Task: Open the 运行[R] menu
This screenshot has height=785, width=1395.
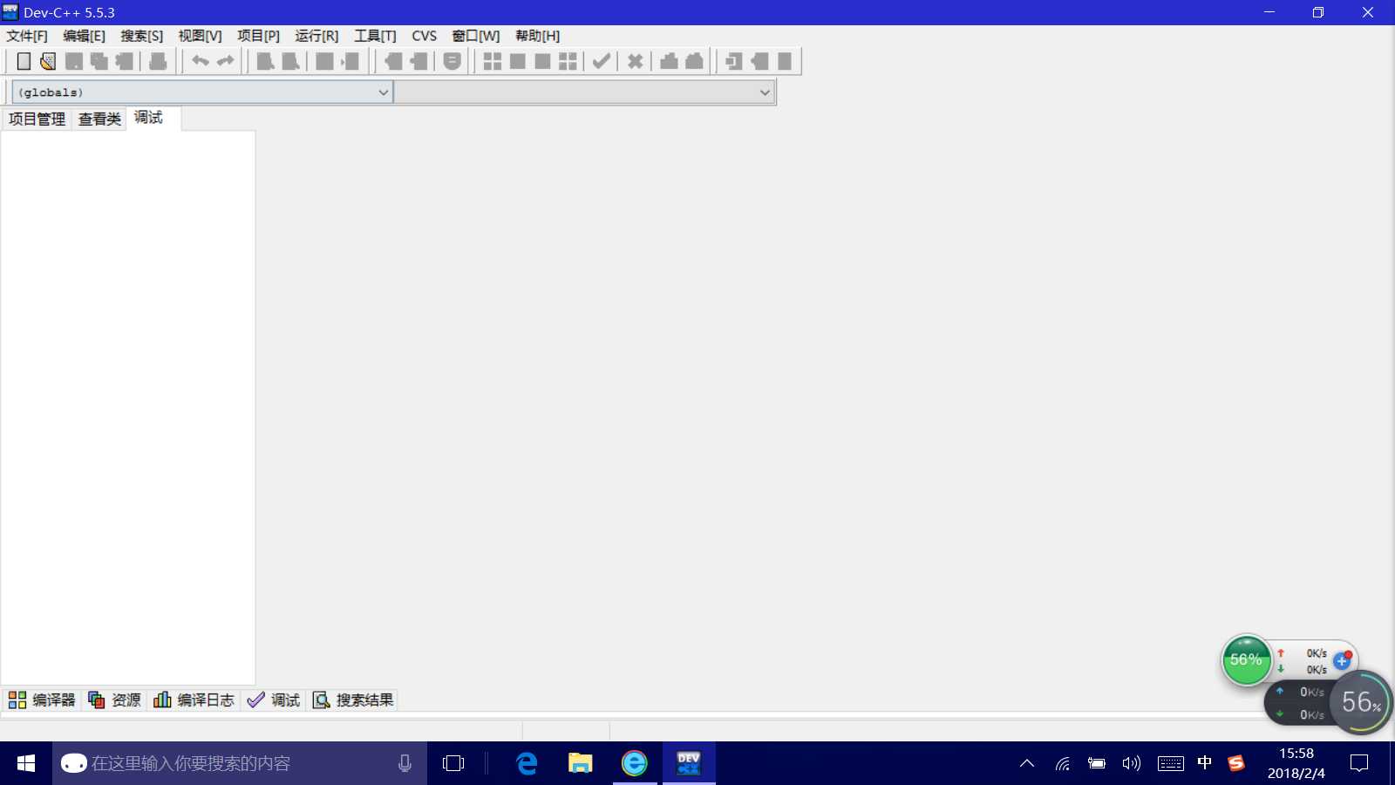Action: [x=317, y=36]
